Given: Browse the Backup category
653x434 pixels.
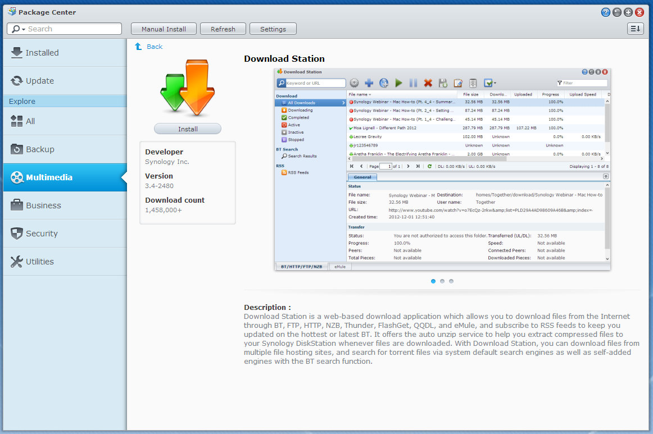Looking at the screenshot, I should (65, 149).
